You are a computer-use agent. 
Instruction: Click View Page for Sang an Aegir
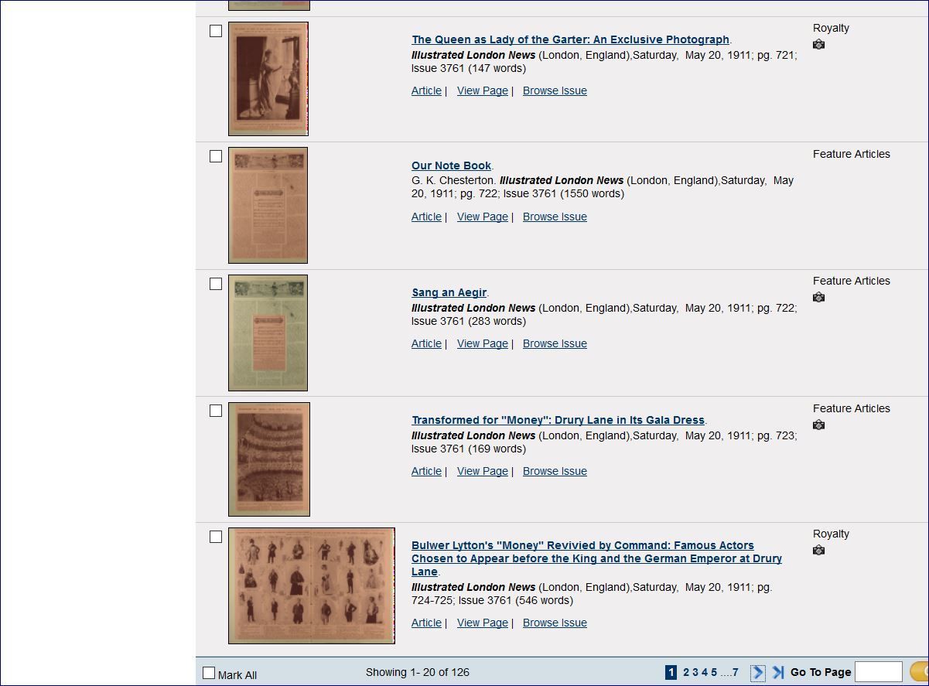tap(483, 343)
